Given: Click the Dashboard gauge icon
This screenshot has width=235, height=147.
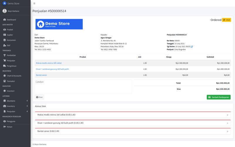Looking at the screenshot, I should pos(4,20).
